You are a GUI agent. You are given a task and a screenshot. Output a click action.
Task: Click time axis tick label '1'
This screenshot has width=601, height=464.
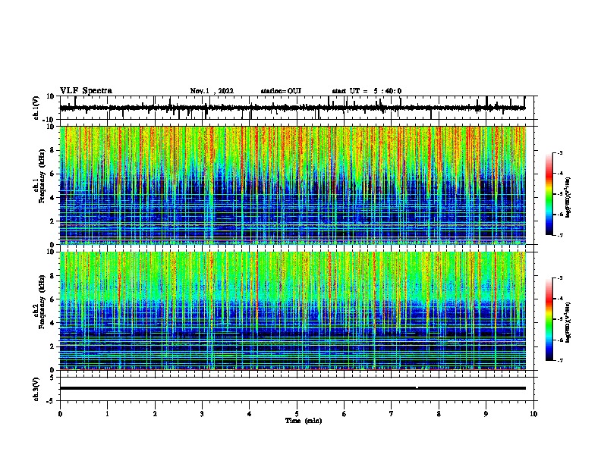(x=107, y=414)
